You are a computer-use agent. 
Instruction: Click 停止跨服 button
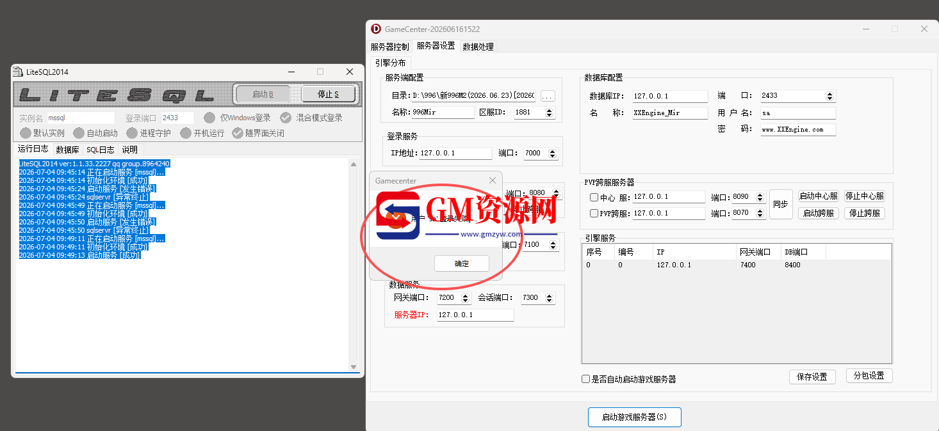[x=864, y=214]
